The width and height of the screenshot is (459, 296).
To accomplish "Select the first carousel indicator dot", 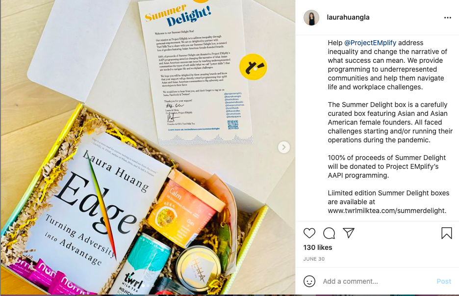I will coord(143,286).
